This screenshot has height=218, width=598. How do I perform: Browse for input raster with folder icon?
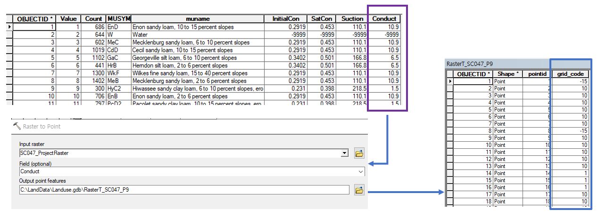pyautogui.click(x=359, y=153)
